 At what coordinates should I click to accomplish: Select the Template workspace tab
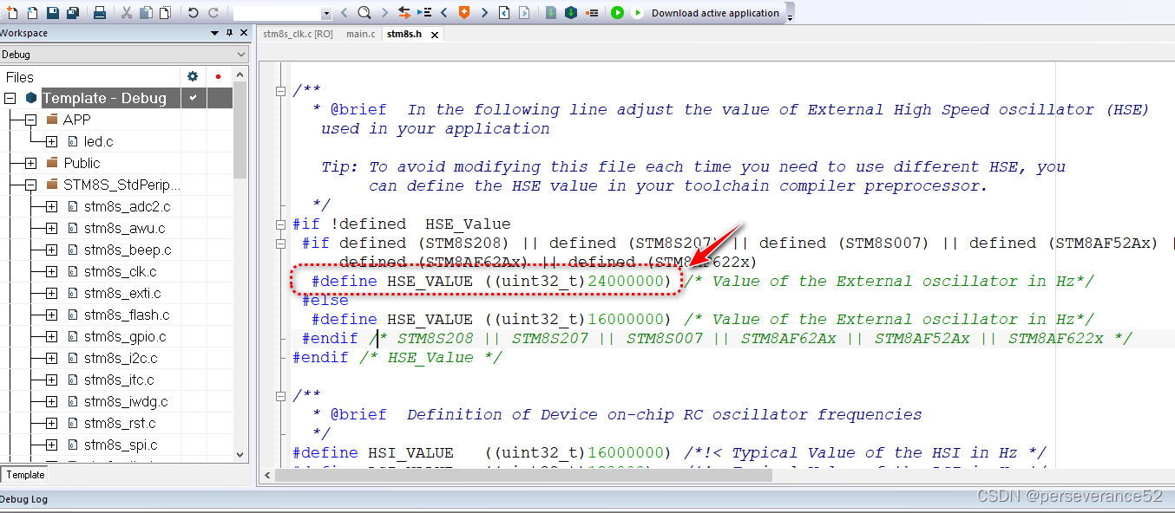coord(25,475)
